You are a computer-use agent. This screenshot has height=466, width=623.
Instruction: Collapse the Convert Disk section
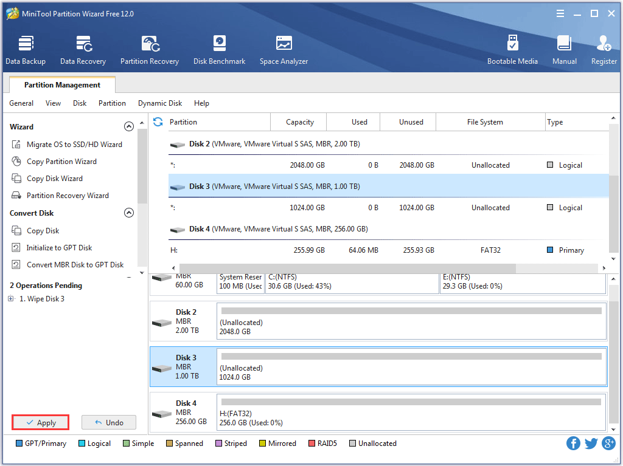tap(129, 213)
